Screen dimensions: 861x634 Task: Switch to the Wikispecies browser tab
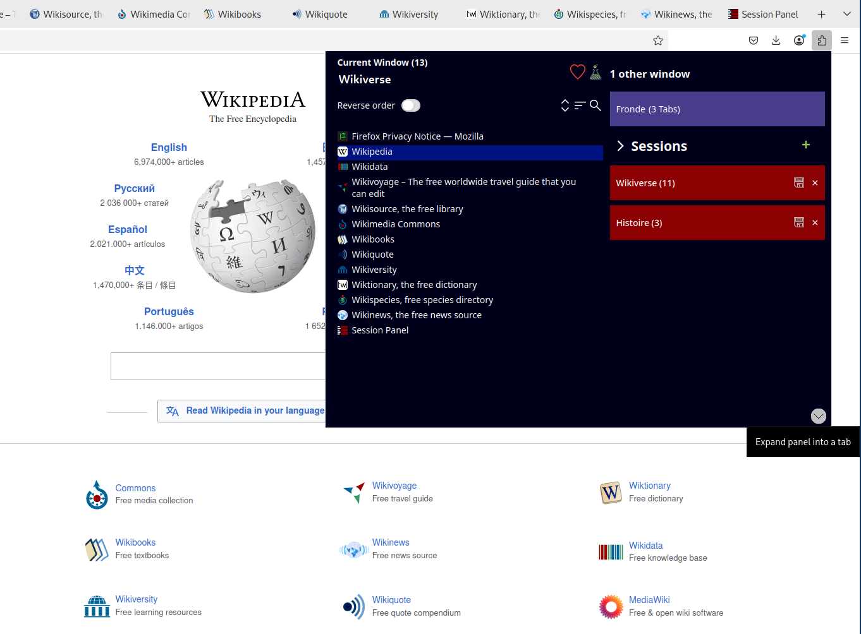point(590,14)
